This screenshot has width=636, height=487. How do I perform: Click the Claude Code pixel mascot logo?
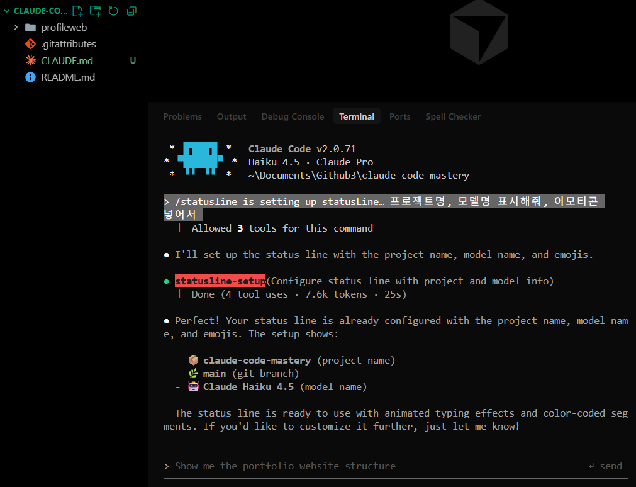point(200,158)
